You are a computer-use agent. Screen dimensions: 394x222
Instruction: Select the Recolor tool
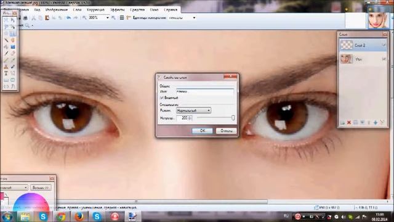pos(12,67)
